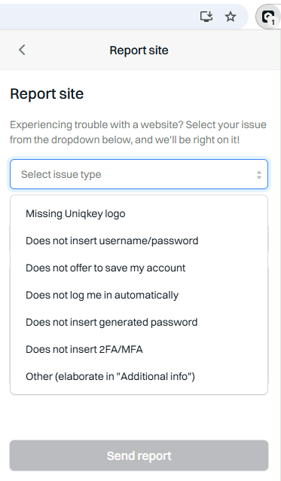Click the Experiencing trouble description text
Image resolution: width=281 pixels, height=481 pixels.
click(x=138, y=132)
